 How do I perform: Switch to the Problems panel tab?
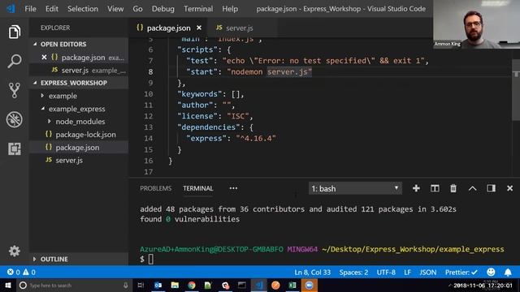155,188
